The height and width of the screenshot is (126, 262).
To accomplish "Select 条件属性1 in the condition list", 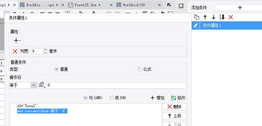I will [x=231, y=25].
